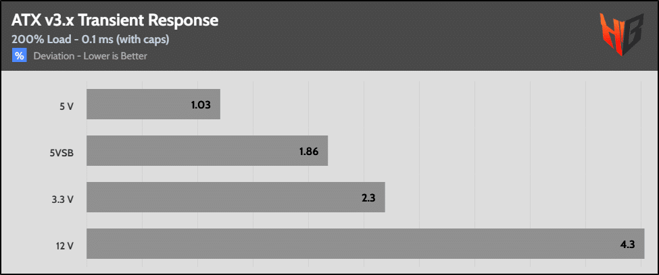Click the ATX v3.x Transient Response title

pyautogui.click(x=115, y=21)
